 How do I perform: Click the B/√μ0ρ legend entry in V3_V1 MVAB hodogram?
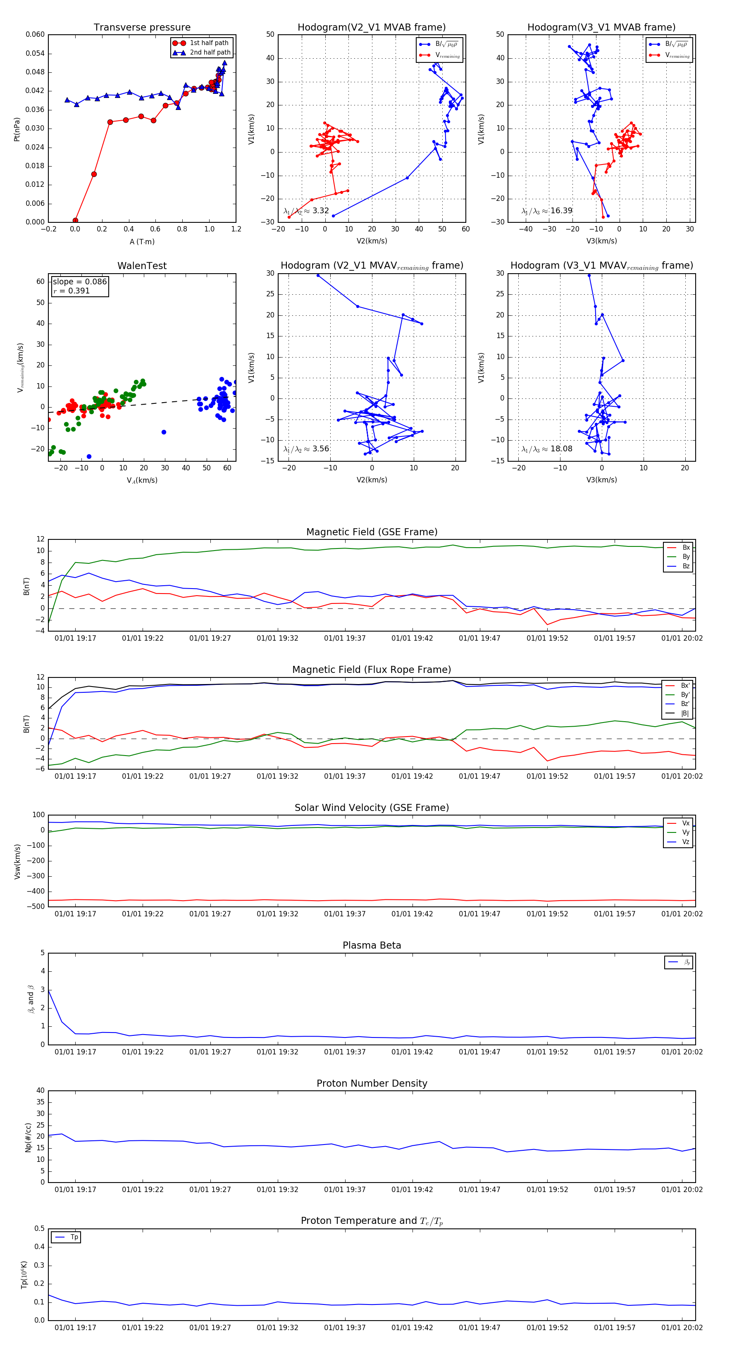click(669, 44)
